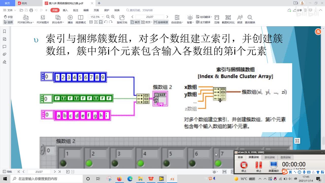Set actual size 1:1 view
This screenshot has height=183, width=325.
click(91, 22)
